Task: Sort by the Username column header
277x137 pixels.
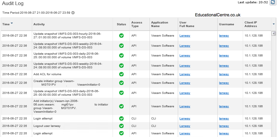Action: [x=226, y=24]
